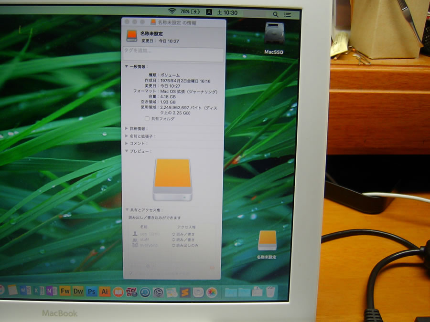Select the everyone entry in the permissions list
The height and width of the screenshot is (322, 430).
pyautogui.click(x=149, y=245)
